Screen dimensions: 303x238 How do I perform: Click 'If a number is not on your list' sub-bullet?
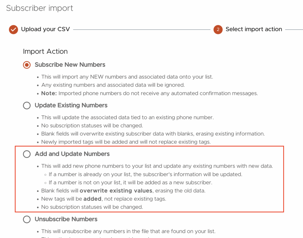[x=130, y=182]
